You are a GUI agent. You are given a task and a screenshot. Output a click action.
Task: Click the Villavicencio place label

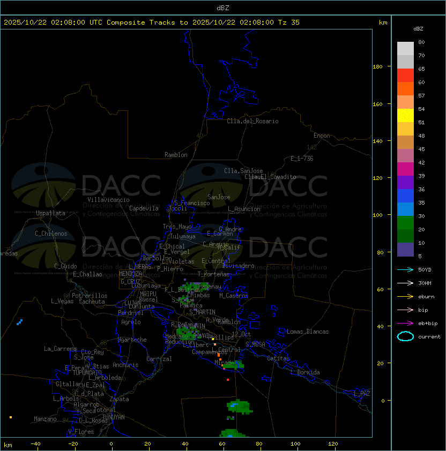[x=108, y=200]
